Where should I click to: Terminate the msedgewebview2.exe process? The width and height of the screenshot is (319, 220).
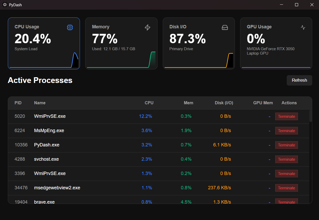[286, 188]
